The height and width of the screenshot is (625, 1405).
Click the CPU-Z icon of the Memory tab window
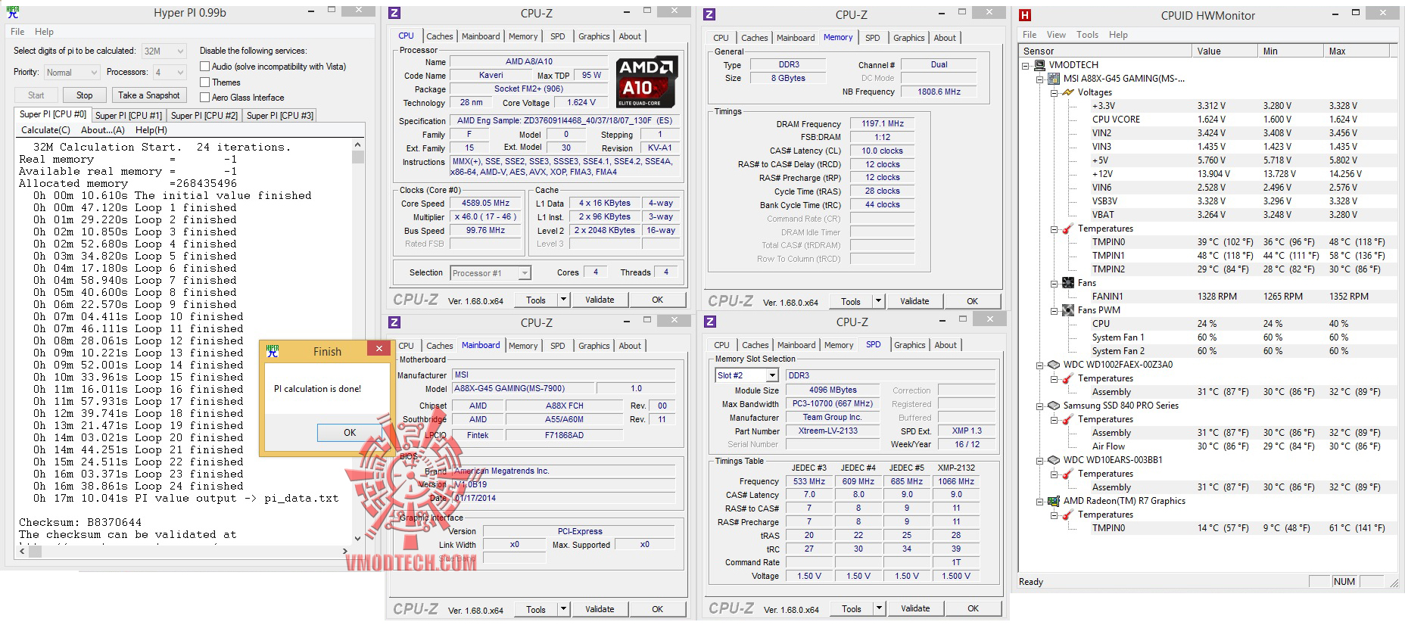click(x=709, y=14)
